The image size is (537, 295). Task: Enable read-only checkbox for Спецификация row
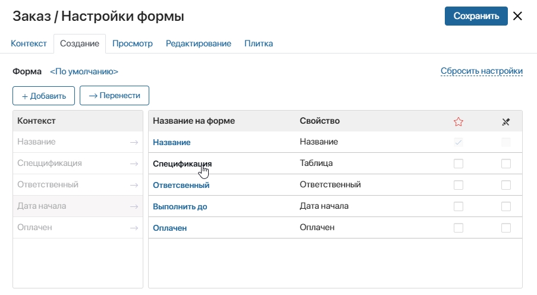(x=506, y=164)
